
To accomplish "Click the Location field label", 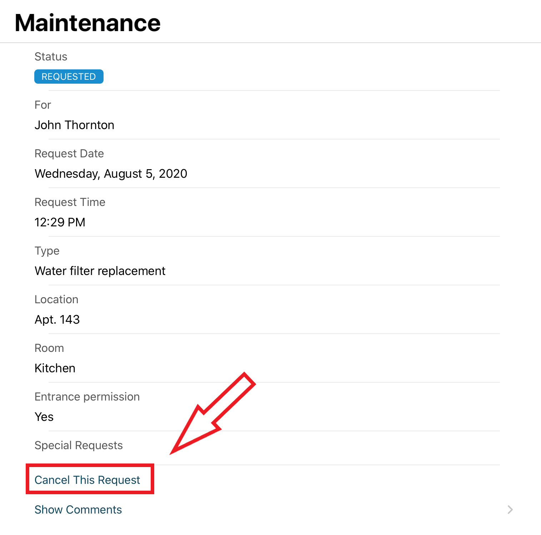I will point(56,299).
